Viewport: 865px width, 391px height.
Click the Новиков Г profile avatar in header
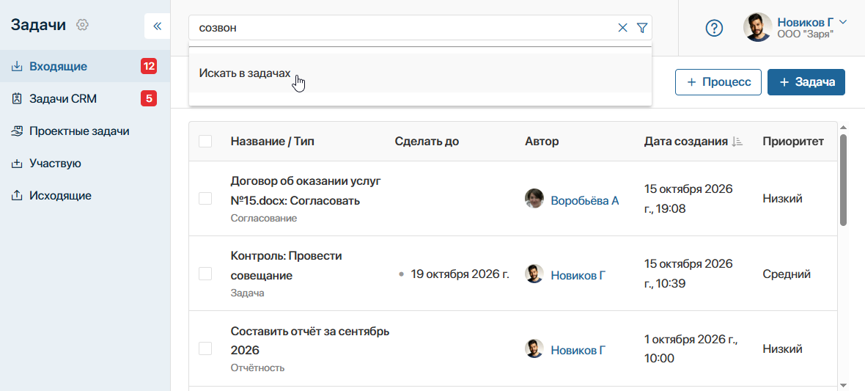(x=757, y=28)
